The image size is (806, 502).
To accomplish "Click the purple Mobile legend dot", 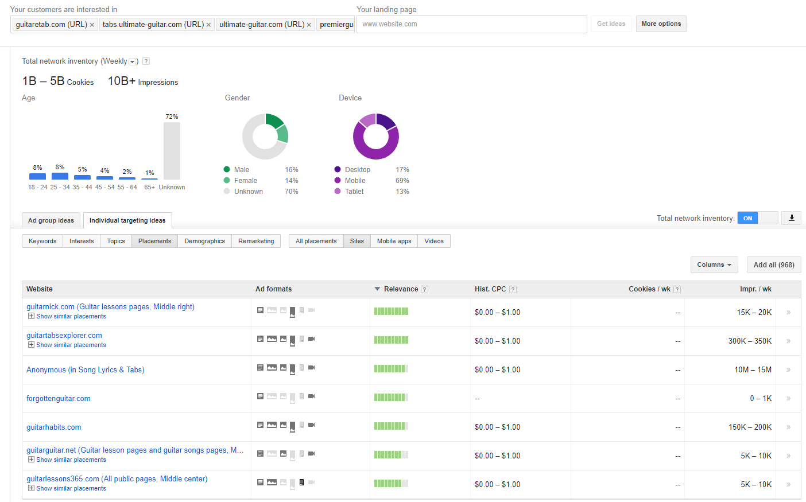I will 338,180.
